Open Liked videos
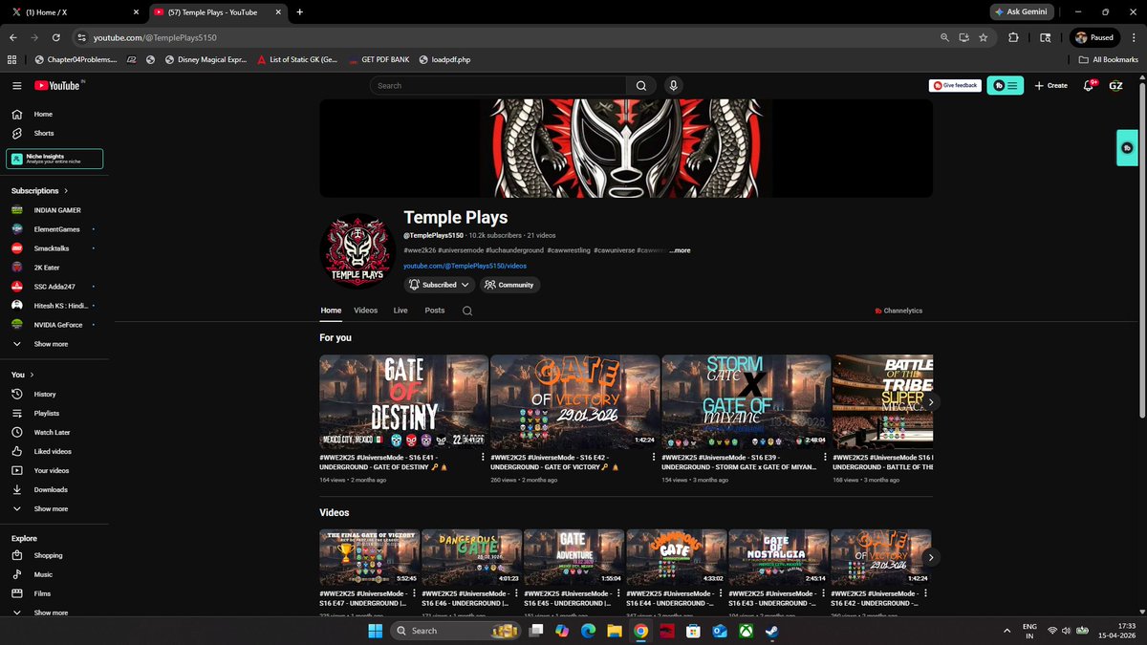The height and width of the screenshot is (645, 1147). click(53, 451)
